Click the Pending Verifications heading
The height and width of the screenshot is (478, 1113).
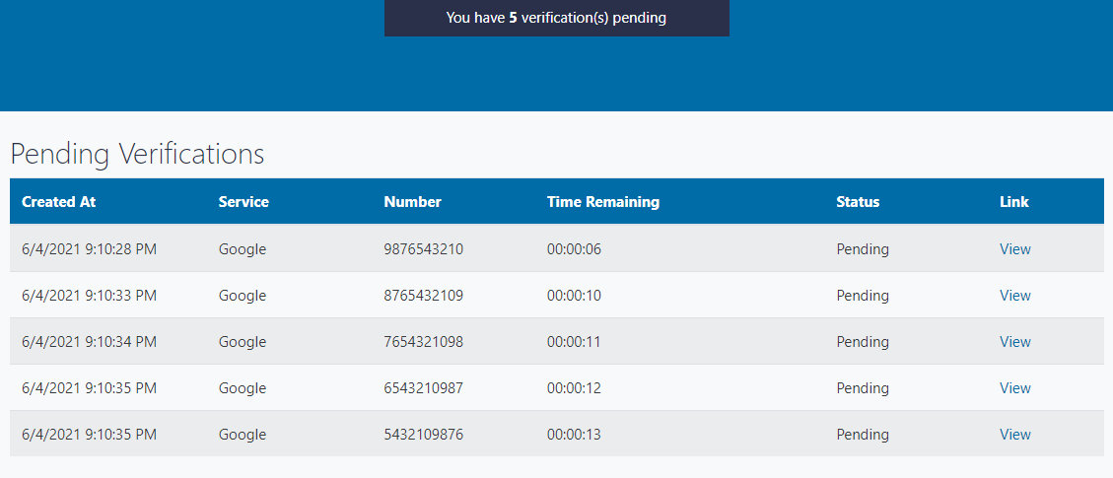(x=137, y=154)
